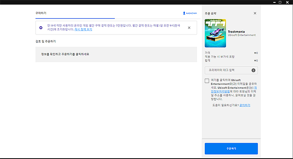
Task: Open the NAGNEYAM account user icon
Action: [x=184, y=13]
